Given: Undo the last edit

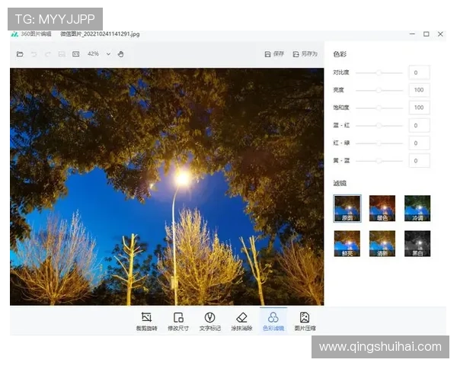Looking at the screenshot, I should 34,54.
